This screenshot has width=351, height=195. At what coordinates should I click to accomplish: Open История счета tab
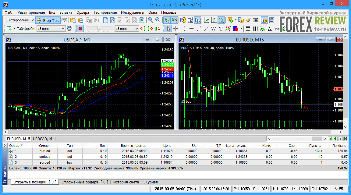(x=126, y=182)
